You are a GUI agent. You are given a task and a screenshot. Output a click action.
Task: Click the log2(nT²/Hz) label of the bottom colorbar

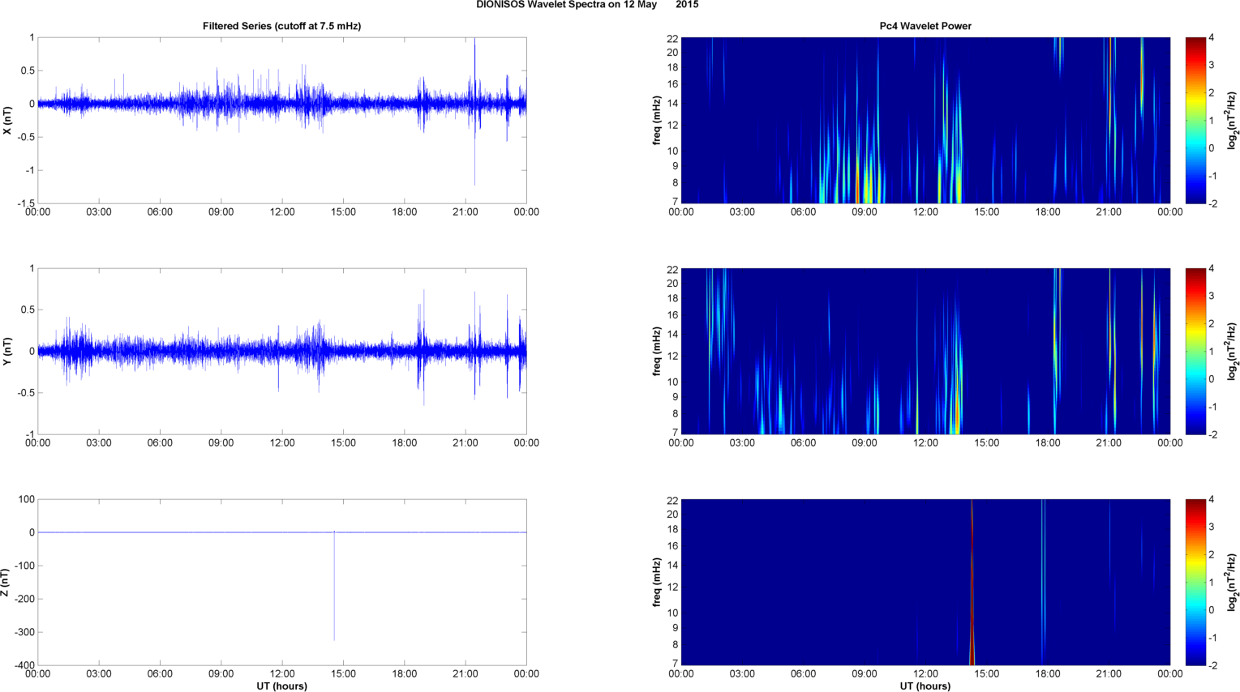(1232, 583)
